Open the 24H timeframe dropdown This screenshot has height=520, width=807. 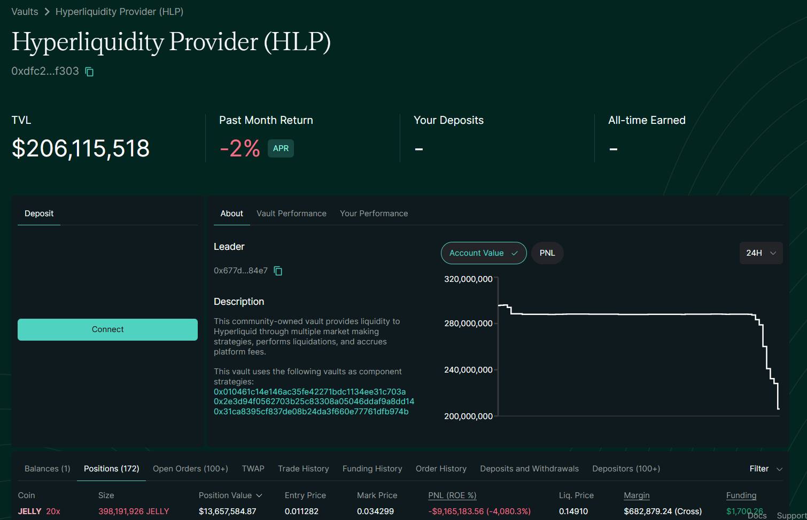coord(761,253)
